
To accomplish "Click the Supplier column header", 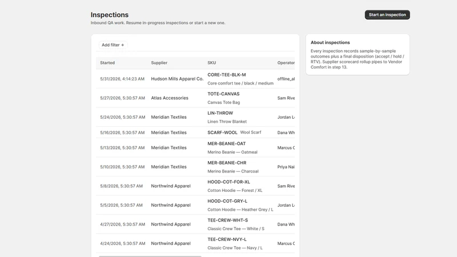I will coord(159,63).
